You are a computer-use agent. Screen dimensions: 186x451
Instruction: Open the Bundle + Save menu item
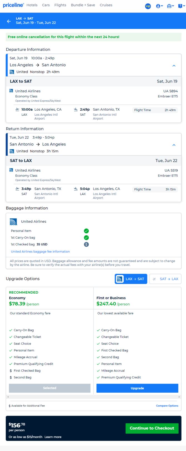pyautogui.click(x=83, y=5)
